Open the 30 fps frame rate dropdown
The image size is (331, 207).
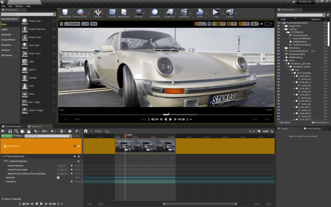click(98, 131)
